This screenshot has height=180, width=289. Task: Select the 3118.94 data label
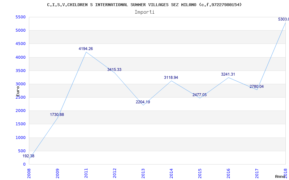(171, 77)
